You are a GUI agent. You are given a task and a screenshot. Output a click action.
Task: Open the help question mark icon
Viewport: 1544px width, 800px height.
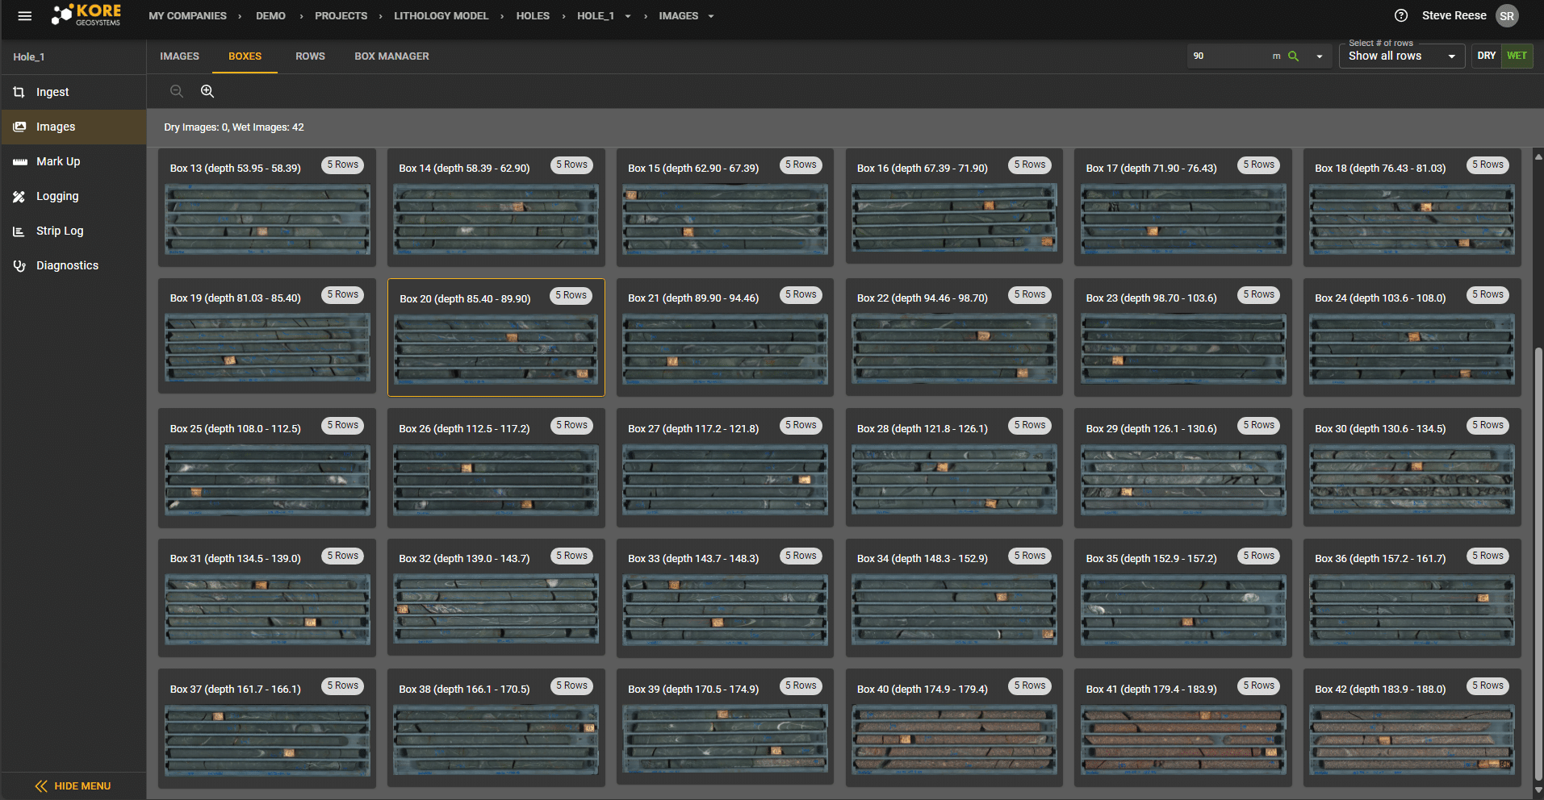pos(1401,16)
